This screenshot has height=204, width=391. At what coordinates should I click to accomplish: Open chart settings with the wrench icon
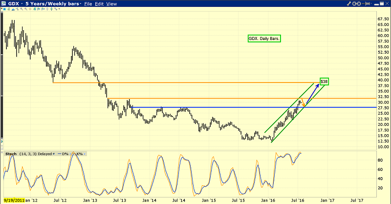point(349,4)
